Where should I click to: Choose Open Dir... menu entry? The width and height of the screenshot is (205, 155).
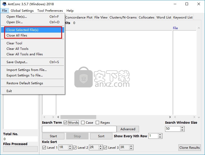33,22
